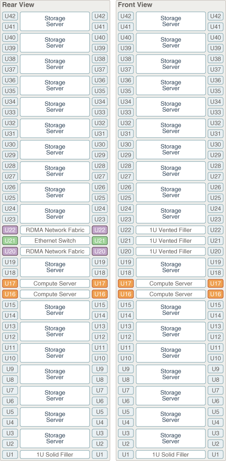Select the purple U20 label on Rear View right side

tap(100, 252)
